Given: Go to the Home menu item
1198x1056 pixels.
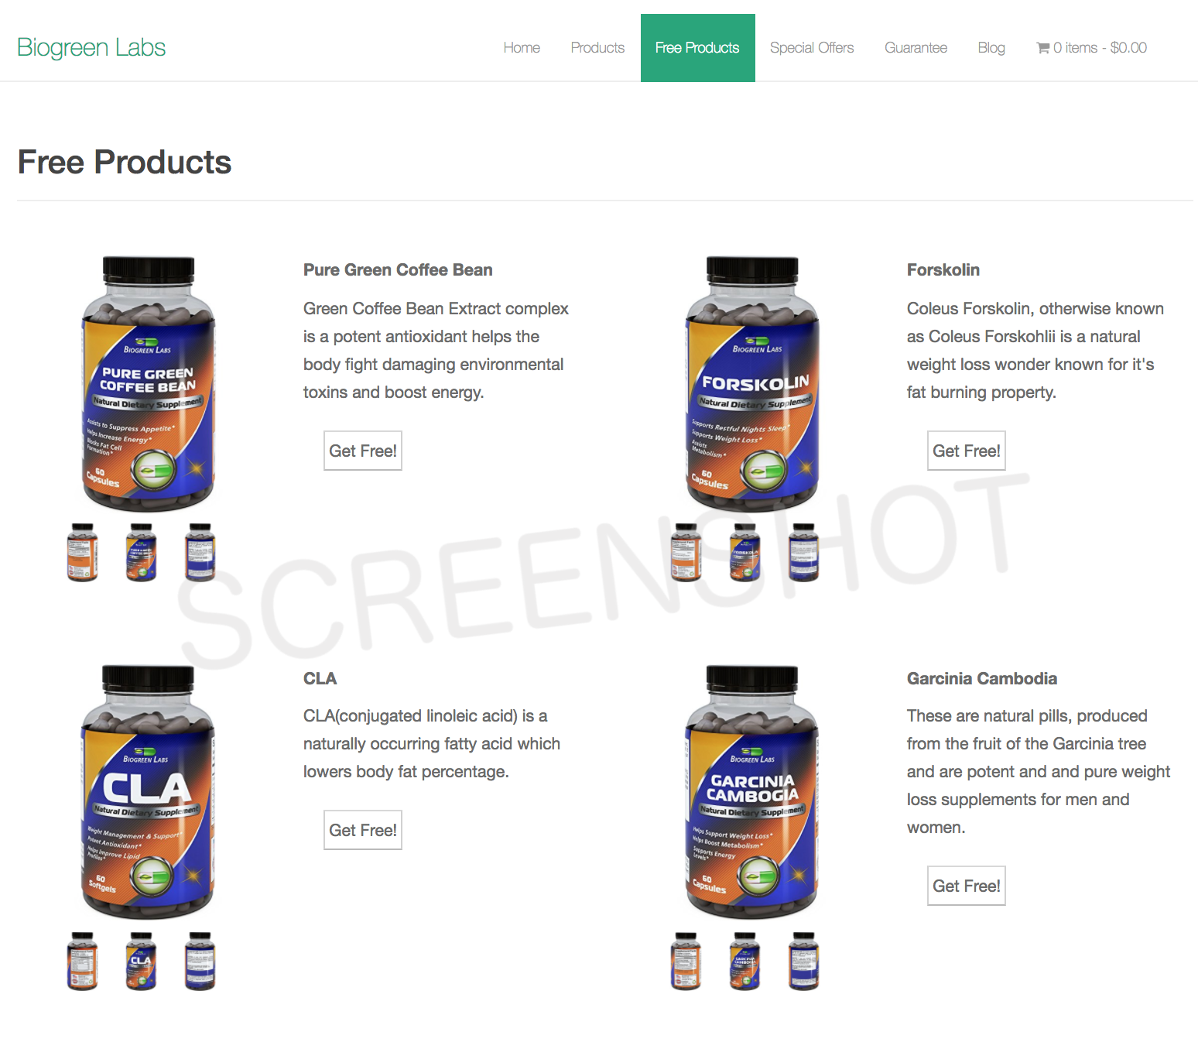Looking at the screenshot, I should (x=522, y=48).
